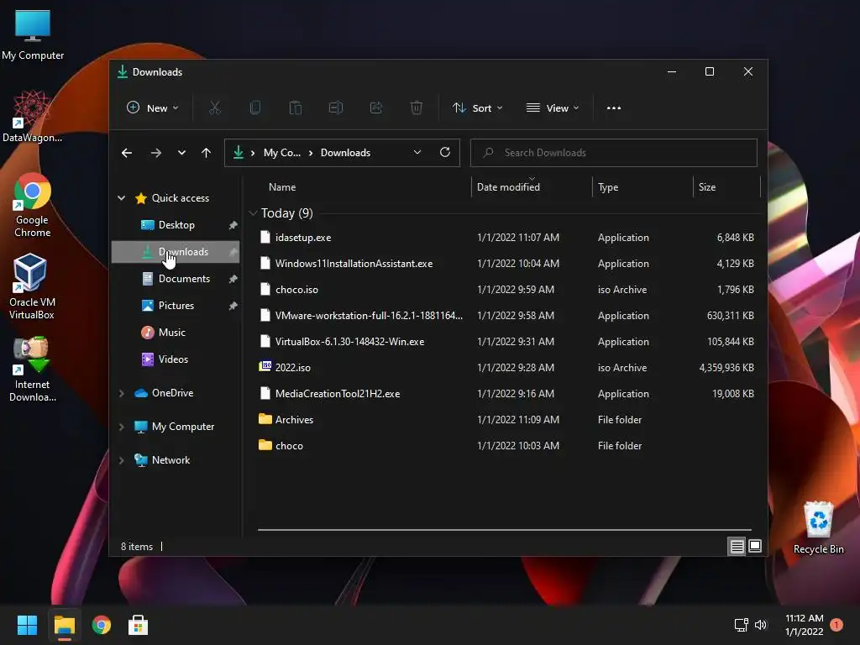Select MediaCreationTool21H2.exe file
The image size is (860, 645).
[506, 394]
